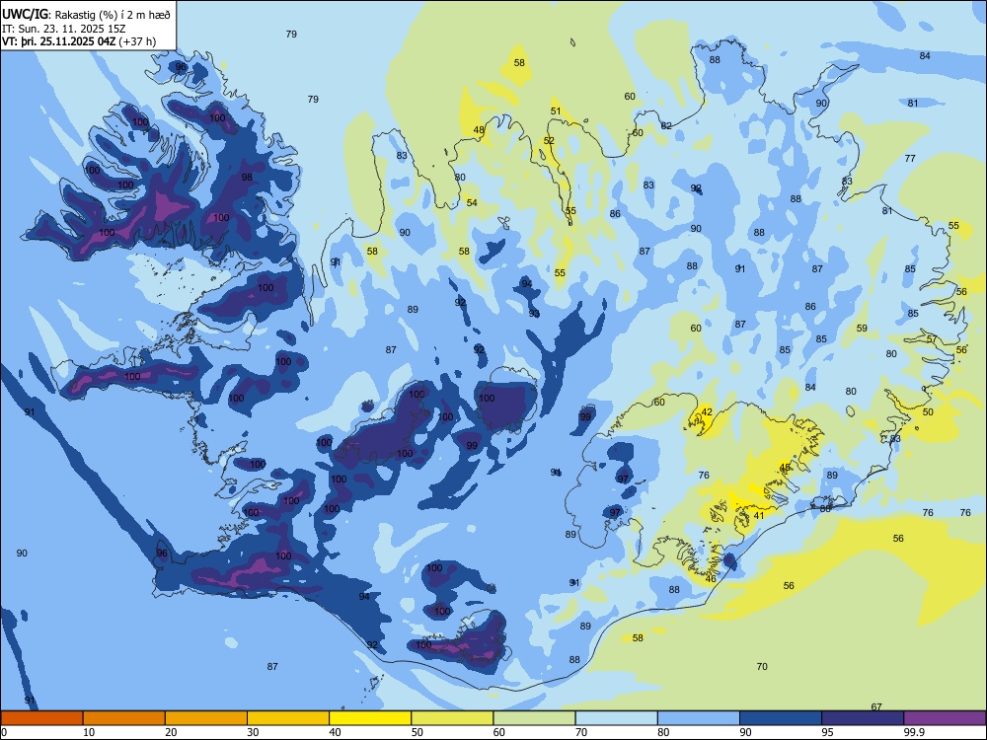Click the humidity value '67' on the map

click(876, 707)
